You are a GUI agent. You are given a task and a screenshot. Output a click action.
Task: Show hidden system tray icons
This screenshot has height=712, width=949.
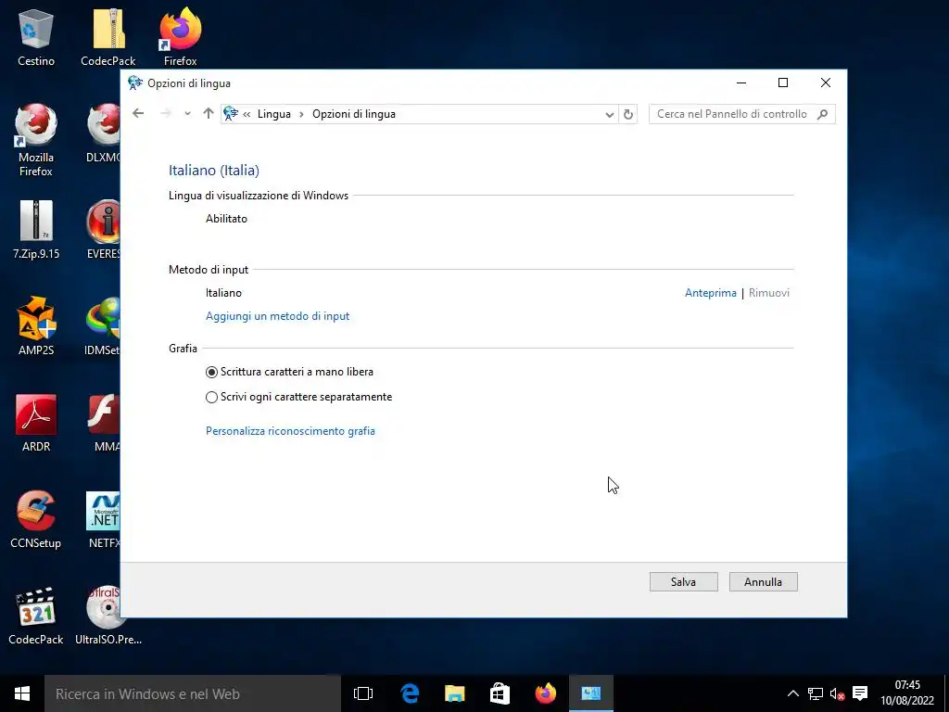tap(793, 693)
